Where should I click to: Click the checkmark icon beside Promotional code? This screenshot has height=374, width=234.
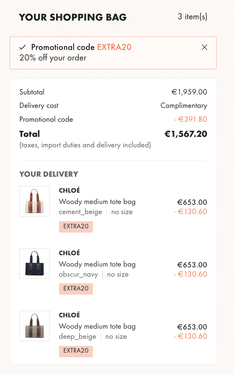[23, 47]
